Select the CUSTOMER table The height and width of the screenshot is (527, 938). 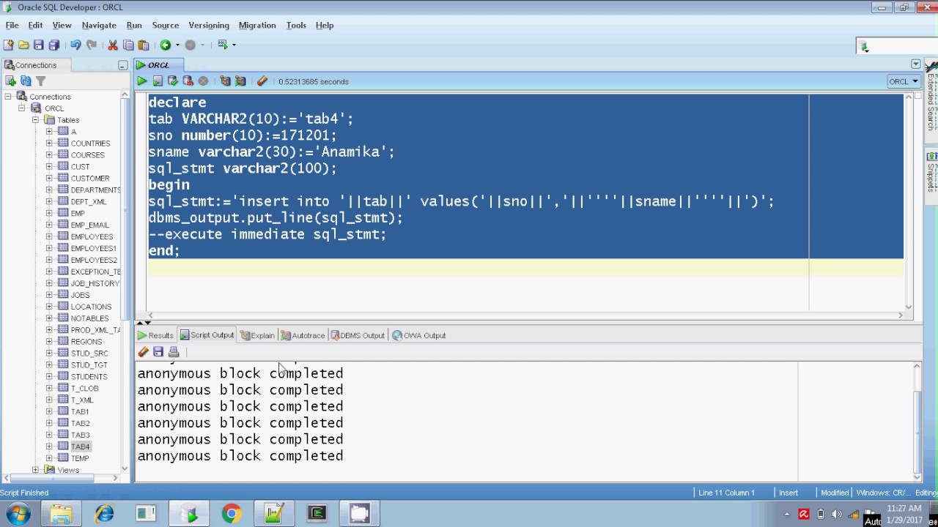pyautogui.click(x=90, y=178)
